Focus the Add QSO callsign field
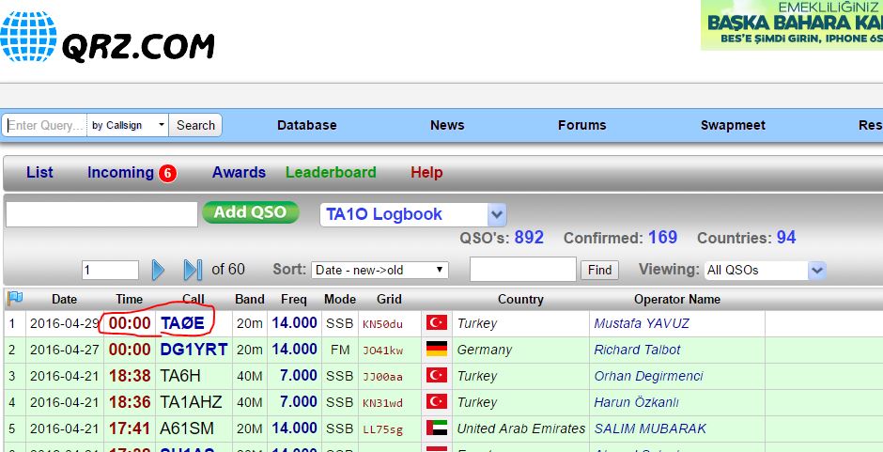The height and width of the screenshot is (452, 883). (101, 215)
